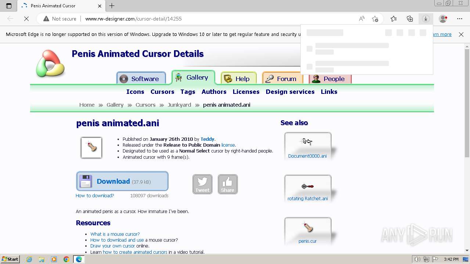Click the Microsoft Edge taskbar icon
Screen dimensions: 470x264
pyautogui.click(x=79, y=259)
